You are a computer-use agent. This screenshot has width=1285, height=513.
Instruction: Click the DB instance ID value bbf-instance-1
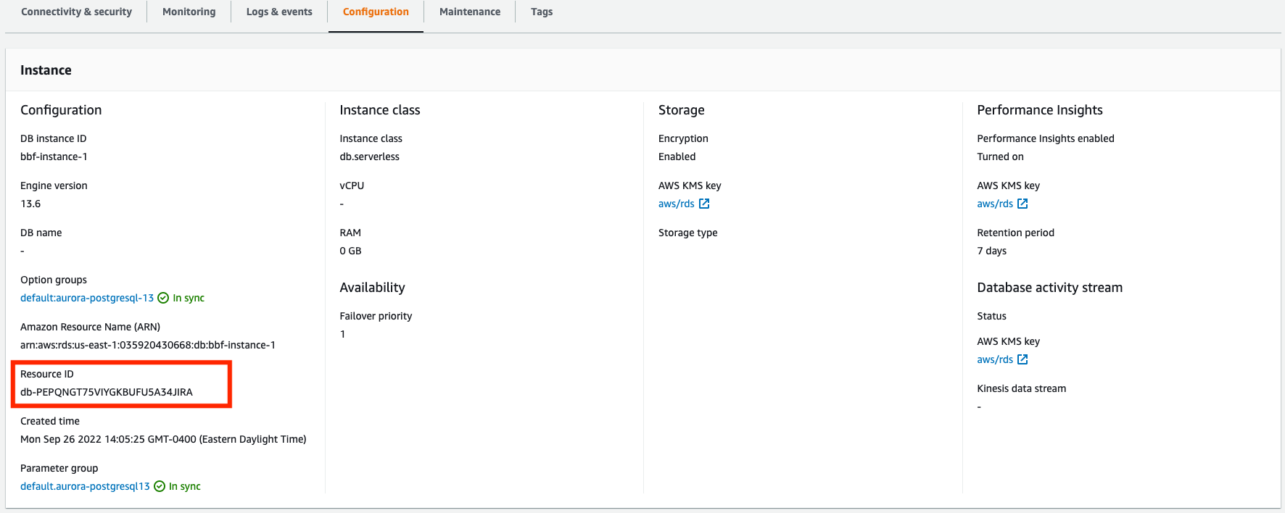pos(54,157)
